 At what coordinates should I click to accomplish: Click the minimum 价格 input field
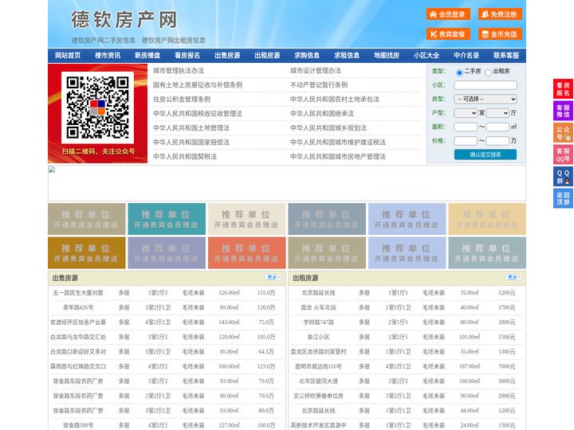click(x=466, y=141)
